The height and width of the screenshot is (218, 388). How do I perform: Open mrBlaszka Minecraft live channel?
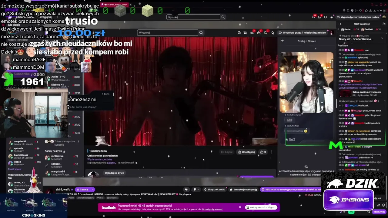62,157
